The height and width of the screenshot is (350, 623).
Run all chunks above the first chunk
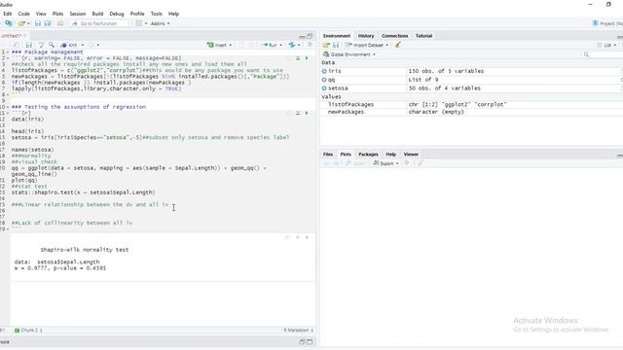[x=298, y=58]
